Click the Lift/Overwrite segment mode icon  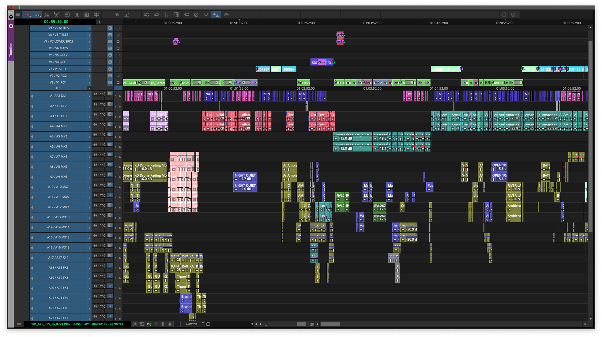pyautogui.click(x=37, y=15)
